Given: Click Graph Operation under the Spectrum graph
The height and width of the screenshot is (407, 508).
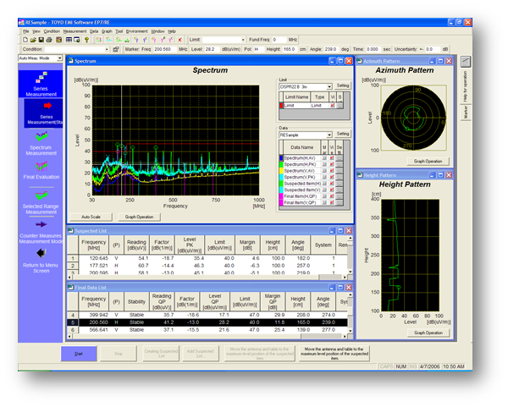Looking at the screenshot, I should [140, 217].
